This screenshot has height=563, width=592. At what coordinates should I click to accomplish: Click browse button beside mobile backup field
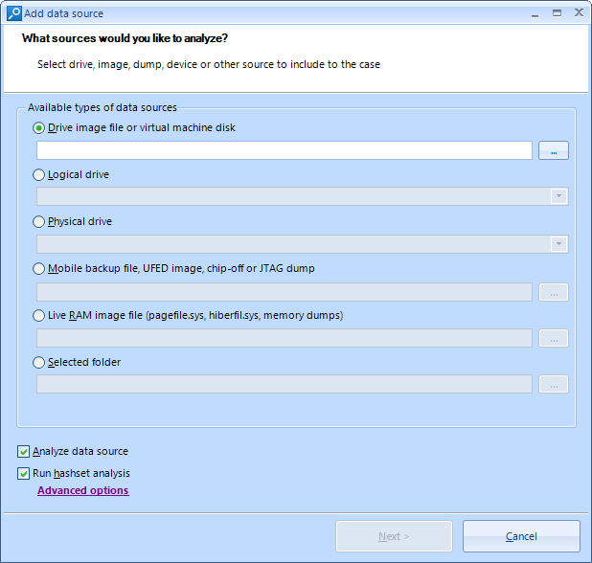(x=554, y=292)
